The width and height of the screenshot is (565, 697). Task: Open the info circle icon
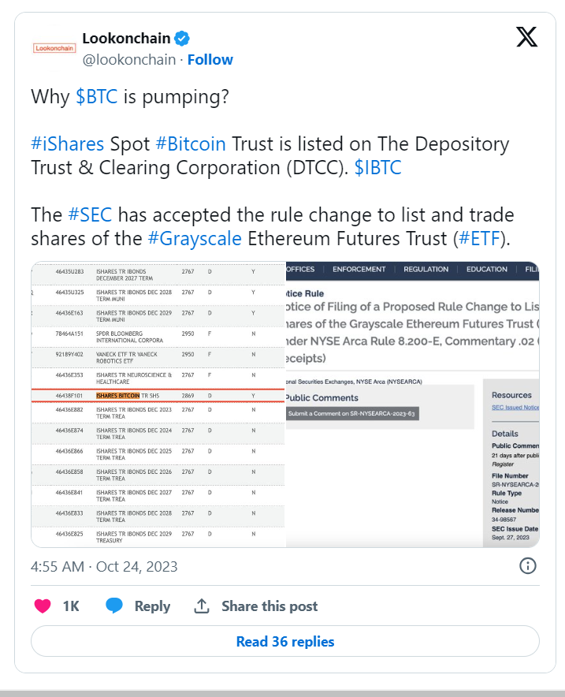point(528,566)
